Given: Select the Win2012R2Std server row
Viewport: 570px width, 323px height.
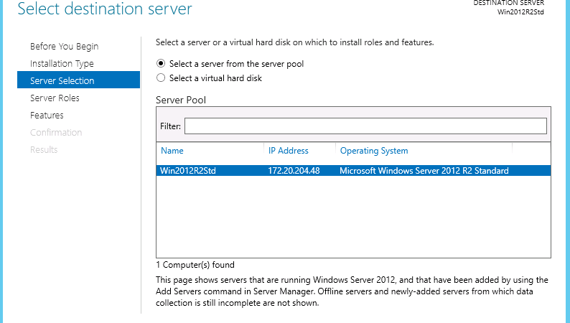Looking at the screenshot, I should click(353, 170).
